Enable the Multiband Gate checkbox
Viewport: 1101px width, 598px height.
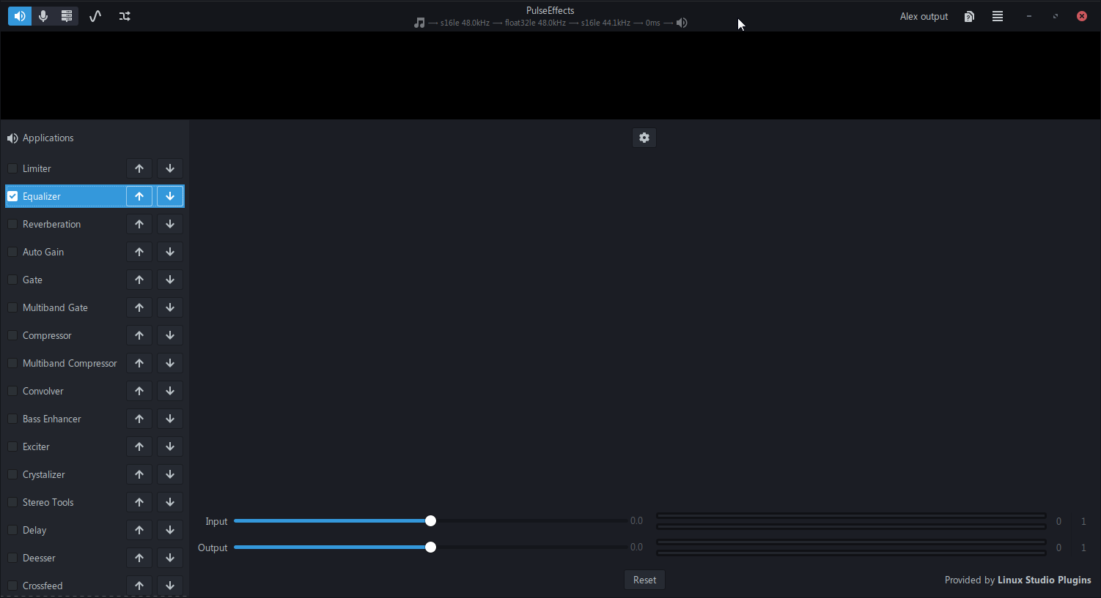point(12,307)
